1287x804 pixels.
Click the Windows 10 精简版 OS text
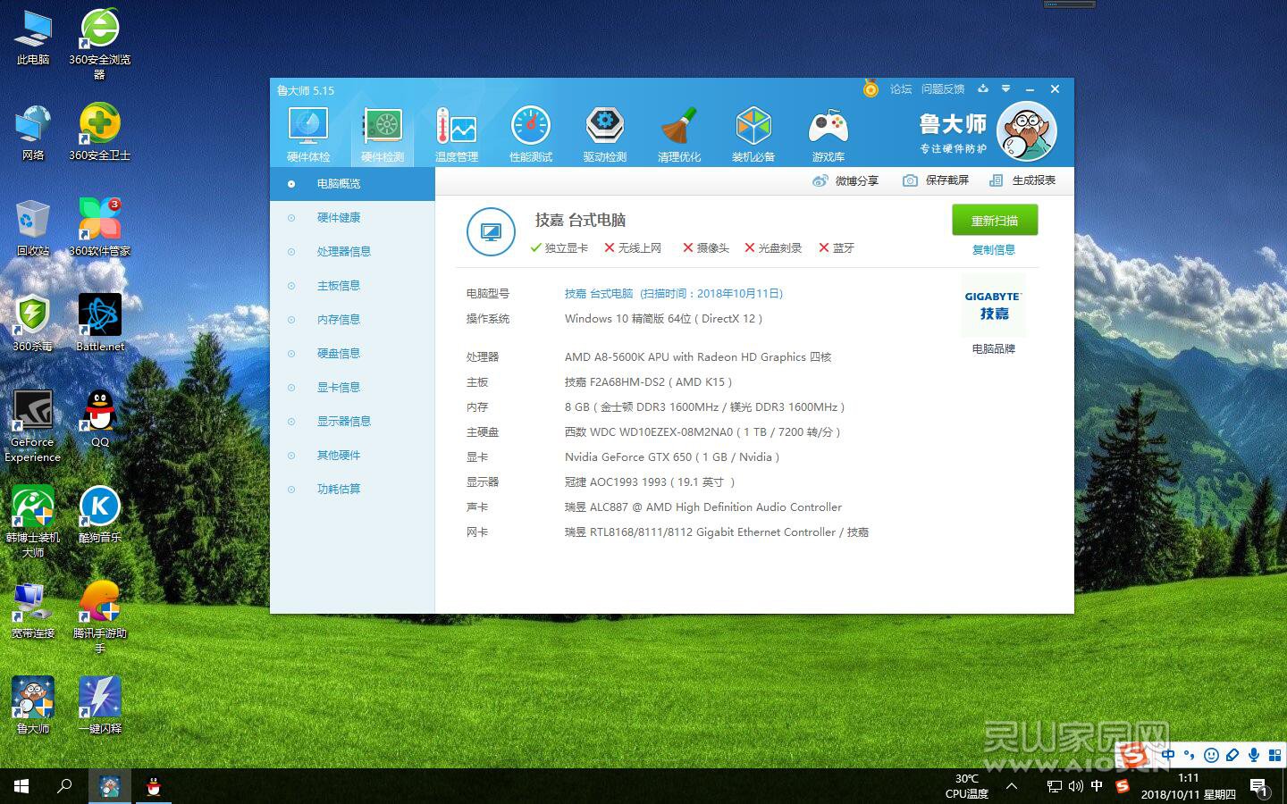(663, 319)
